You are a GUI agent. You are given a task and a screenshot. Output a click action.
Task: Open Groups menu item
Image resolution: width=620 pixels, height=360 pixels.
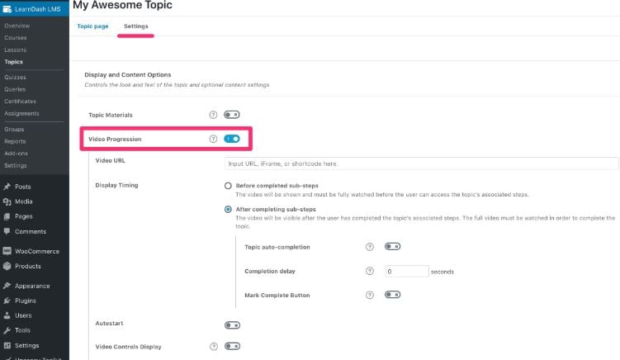coord(14,130)
